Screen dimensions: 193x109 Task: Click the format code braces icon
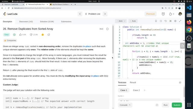point(161,21)
